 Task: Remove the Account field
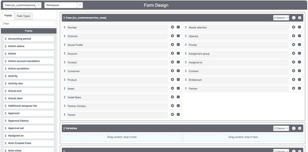pyautogui.click(x=178, y=53)
